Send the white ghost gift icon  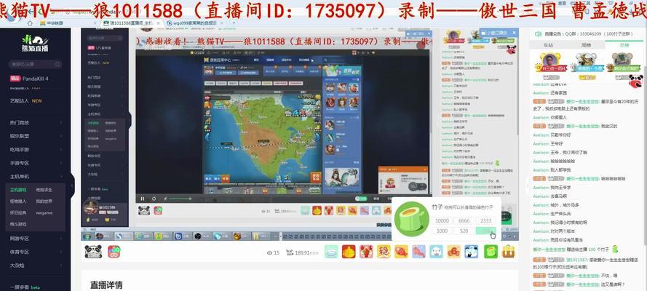coord(436,252)
